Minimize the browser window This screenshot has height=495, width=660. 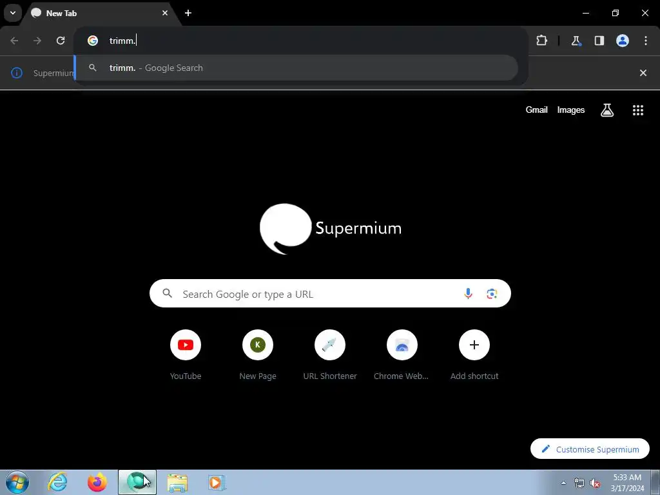(585, 13)
